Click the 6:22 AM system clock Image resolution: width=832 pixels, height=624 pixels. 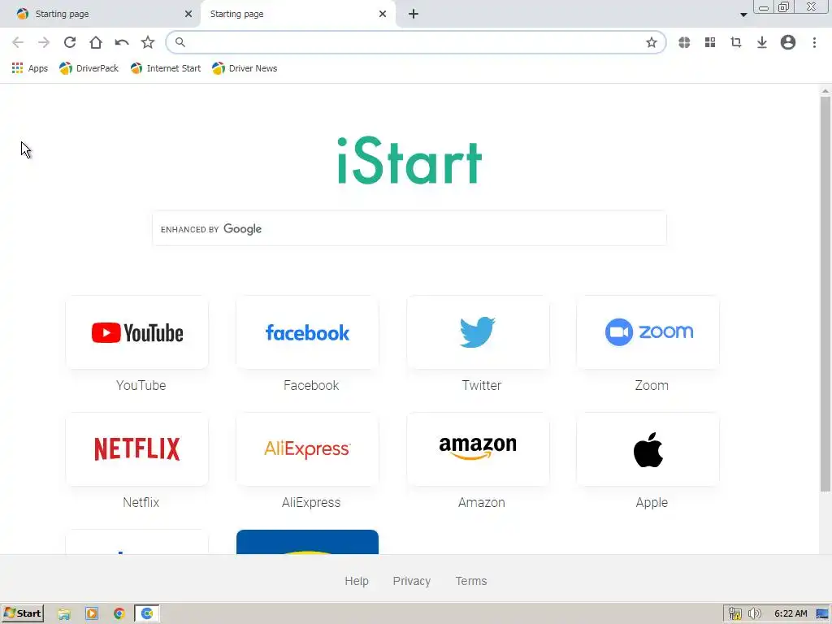pos(791,614)
